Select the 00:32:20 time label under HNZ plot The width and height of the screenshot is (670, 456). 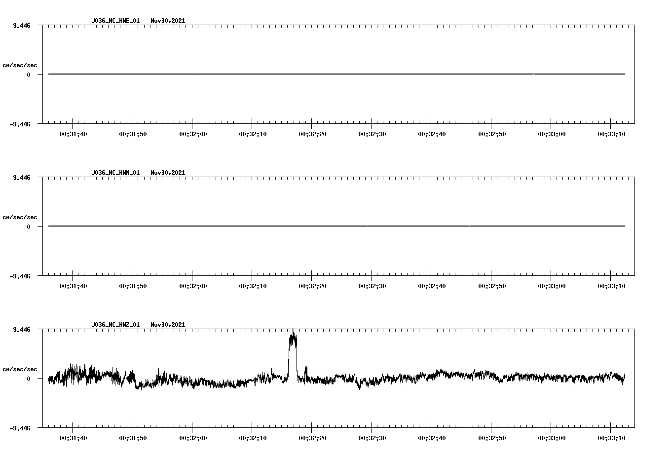click(312, 438)
